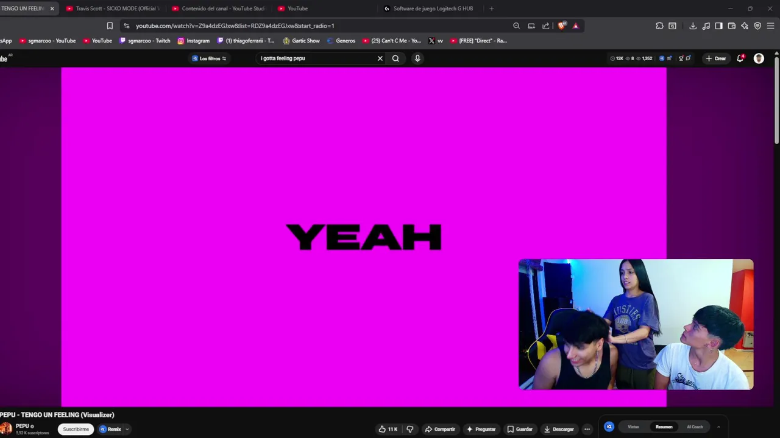Open the browser hamburger main menu
Image resolution: width=780 pixels, height=438 pixels.
771,26
